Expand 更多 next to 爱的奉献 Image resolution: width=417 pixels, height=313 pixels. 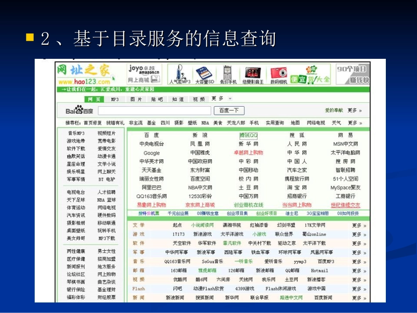(355, 110)
